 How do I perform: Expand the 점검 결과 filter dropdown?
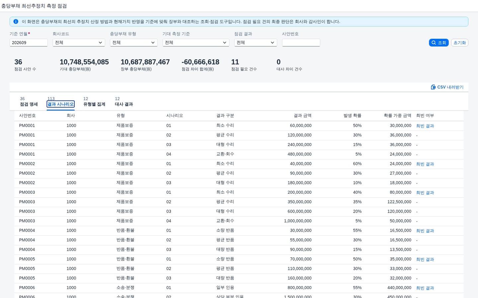[256, 43]
